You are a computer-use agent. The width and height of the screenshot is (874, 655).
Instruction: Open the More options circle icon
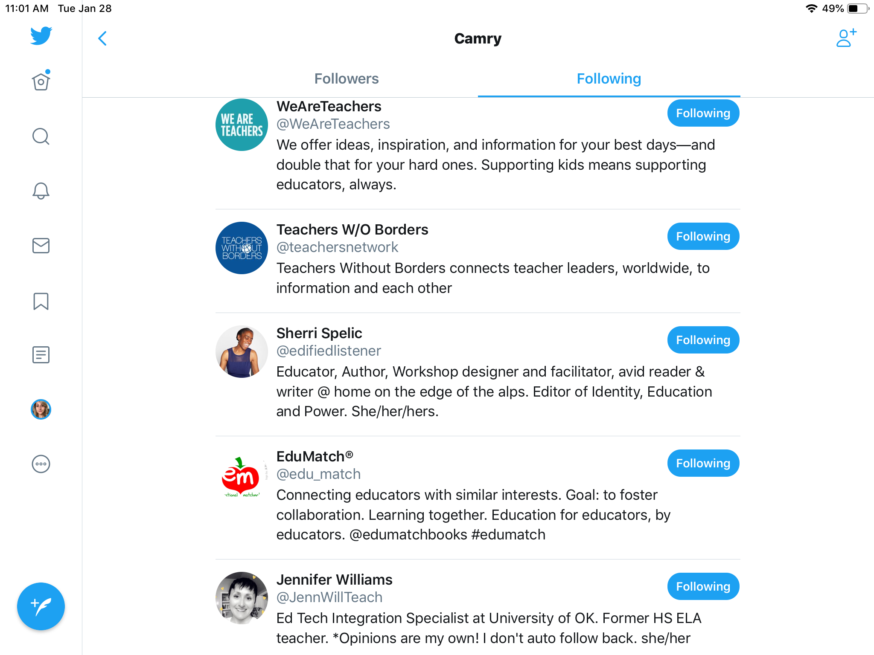[41, 464]
